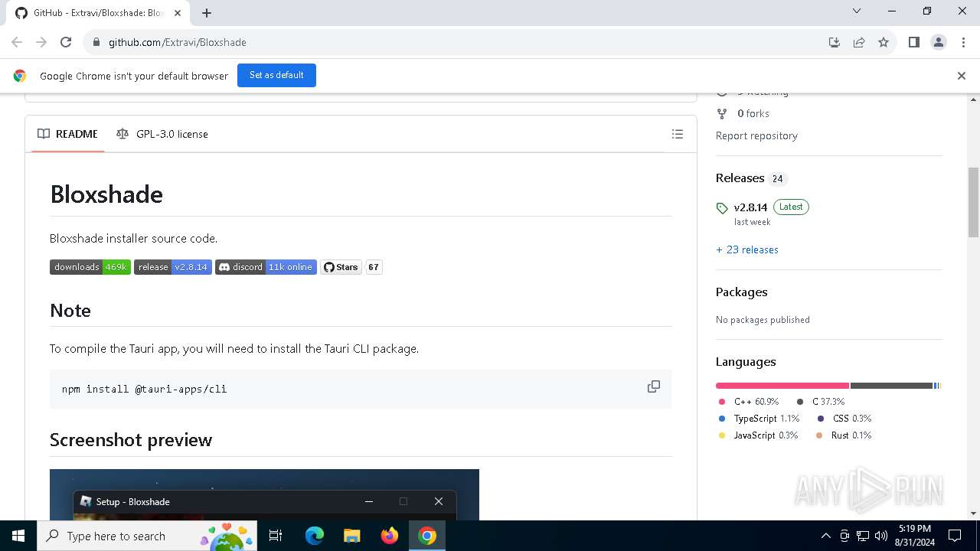This screenshot has width=980, height=551.
Task: Open Task View on taskbar
Action: (276, 536)
